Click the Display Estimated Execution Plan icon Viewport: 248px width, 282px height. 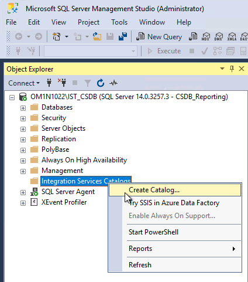(x=218, y=51)
